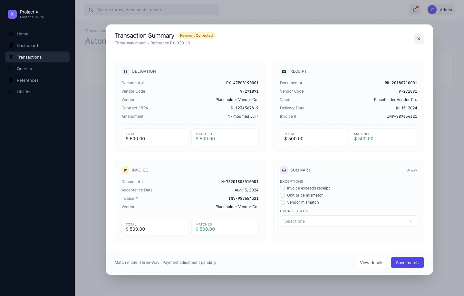Image resolution: width=464 pixels, height=296 pixels.
Task: Click the Project X logo icon
Action: 12,14
